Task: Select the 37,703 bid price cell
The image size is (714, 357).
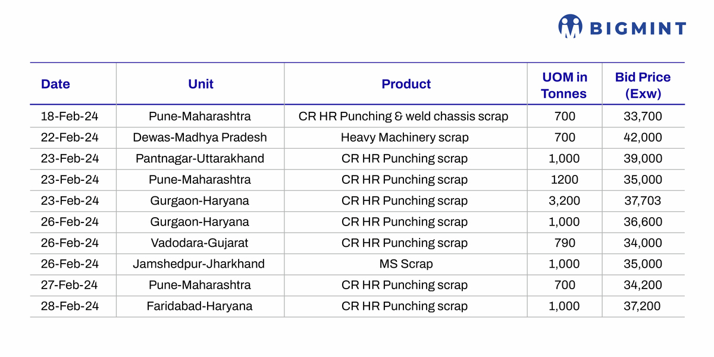Action: pyautogui.click(x=643, y=201)
